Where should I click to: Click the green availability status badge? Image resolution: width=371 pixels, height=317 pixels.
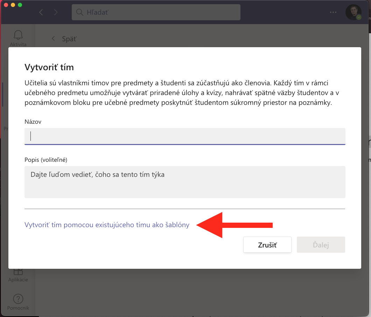pyautogui.click(x=359, y=17)
